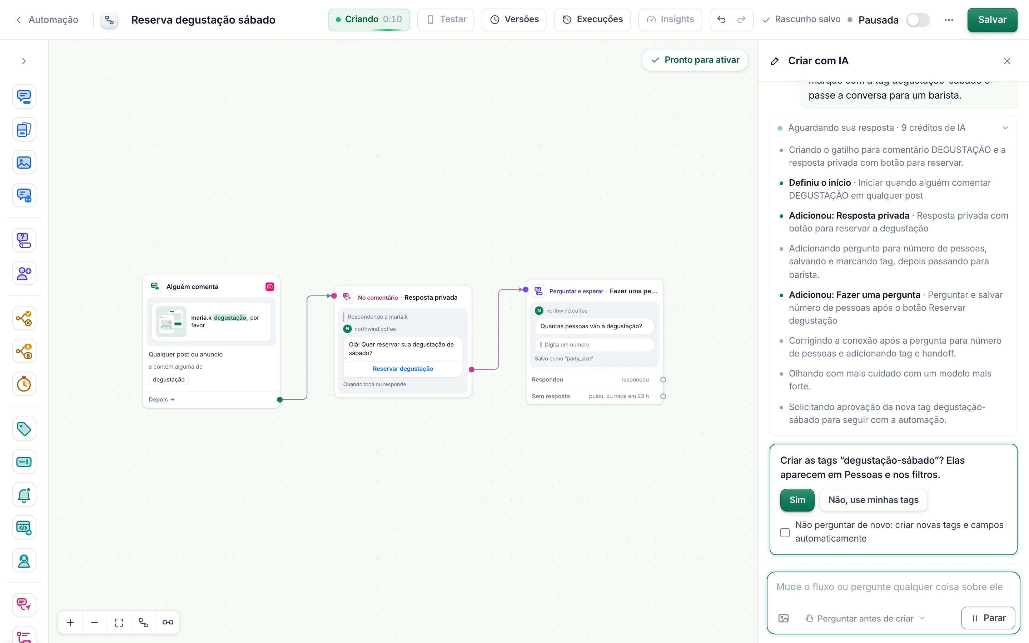Click the Respondeu output connector

(x=662, y=379)
